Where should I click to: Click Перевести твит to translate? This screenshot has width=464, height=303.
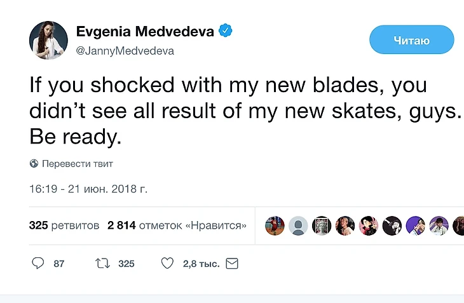tap(77, 164)
